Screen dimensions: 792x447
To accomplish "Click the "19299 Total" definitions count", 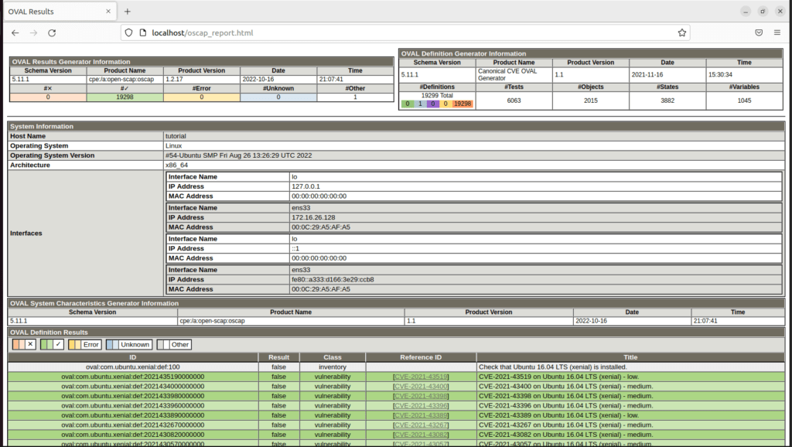I will pos(437,95).
